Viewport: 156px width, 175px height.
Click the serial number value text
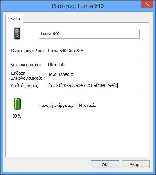[83, 85]
